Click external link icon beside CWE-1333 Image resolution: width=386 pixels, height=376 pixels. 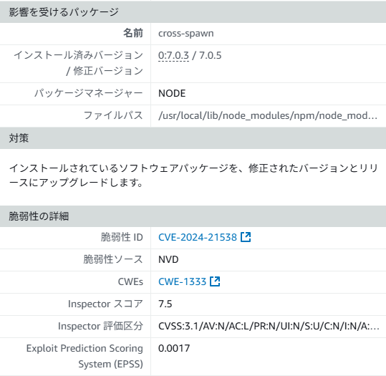click(215, 281)
